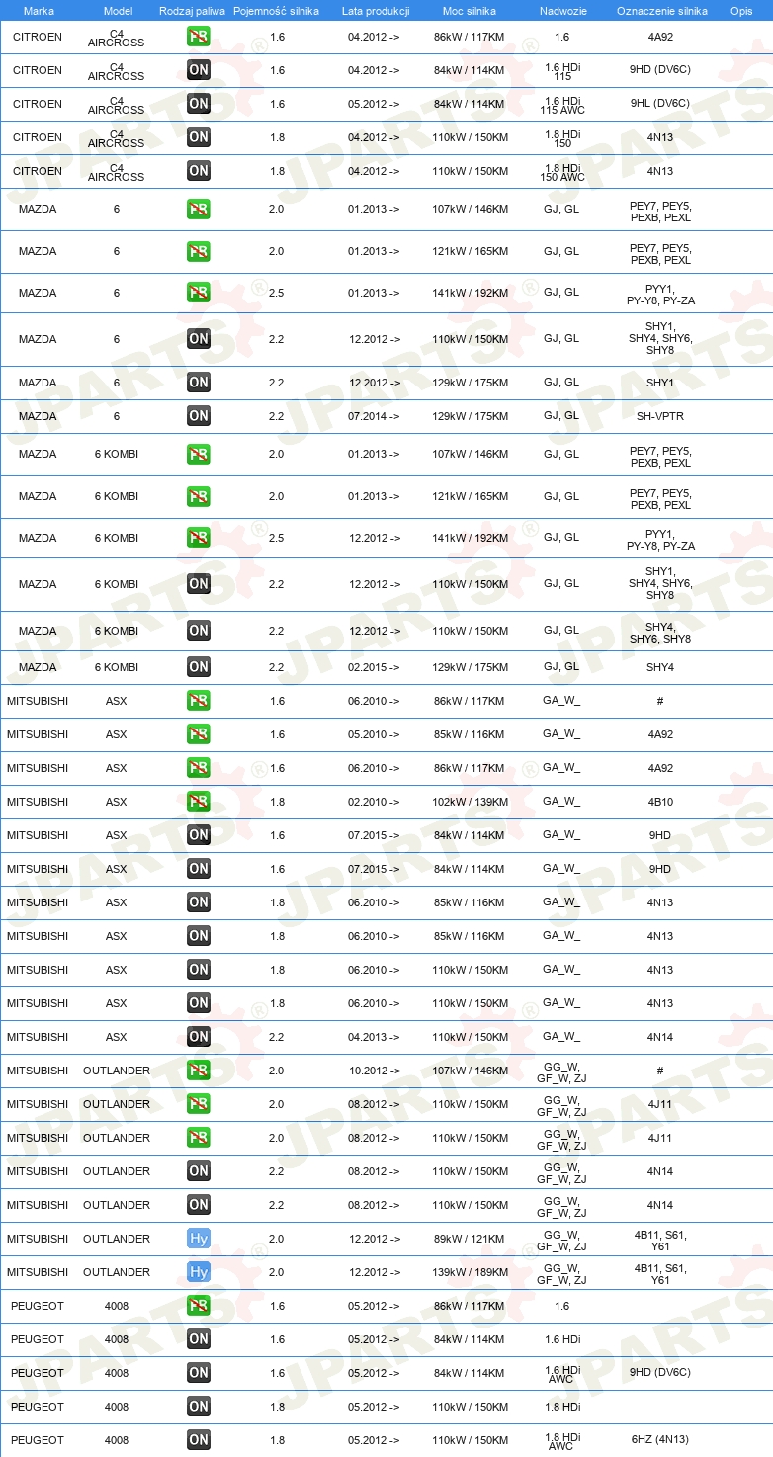Select petrol icon of Mazda 6 2.5 192KM
This screenshot has height=1457, width=773.
pos(199,293)
